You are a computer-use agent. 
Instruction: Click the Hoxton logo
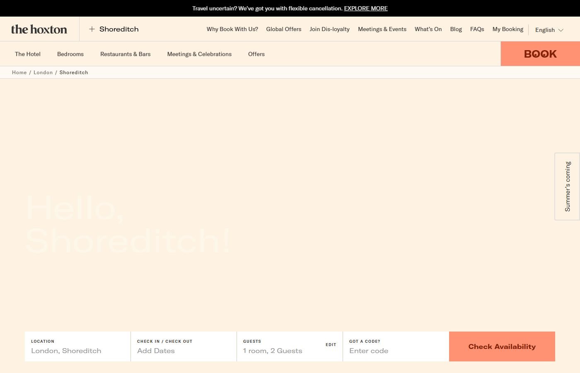[39, 29]
